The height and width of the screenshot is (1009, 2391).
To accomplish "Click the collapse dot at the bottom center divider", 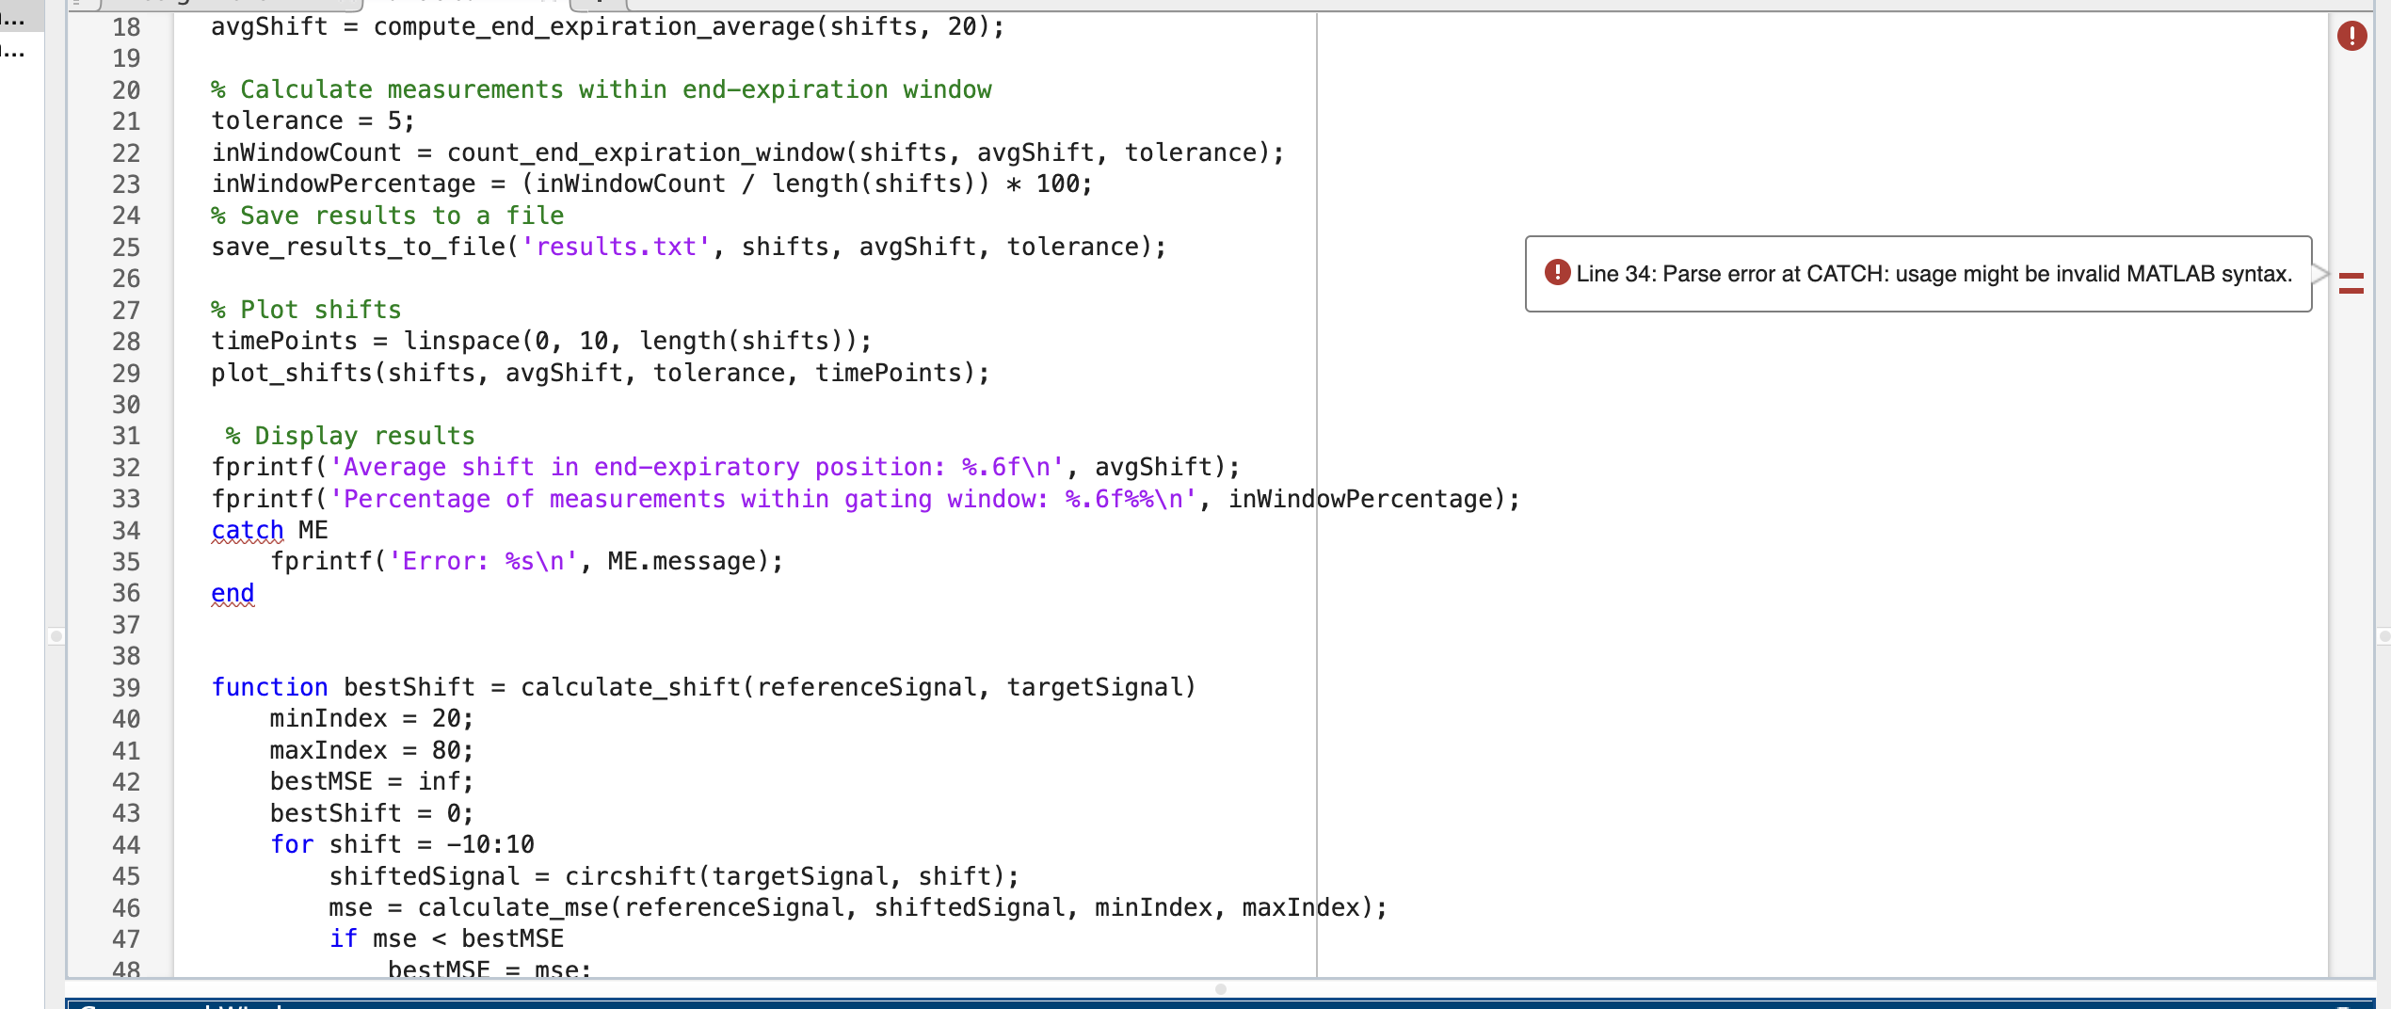I will point(1221,989).
